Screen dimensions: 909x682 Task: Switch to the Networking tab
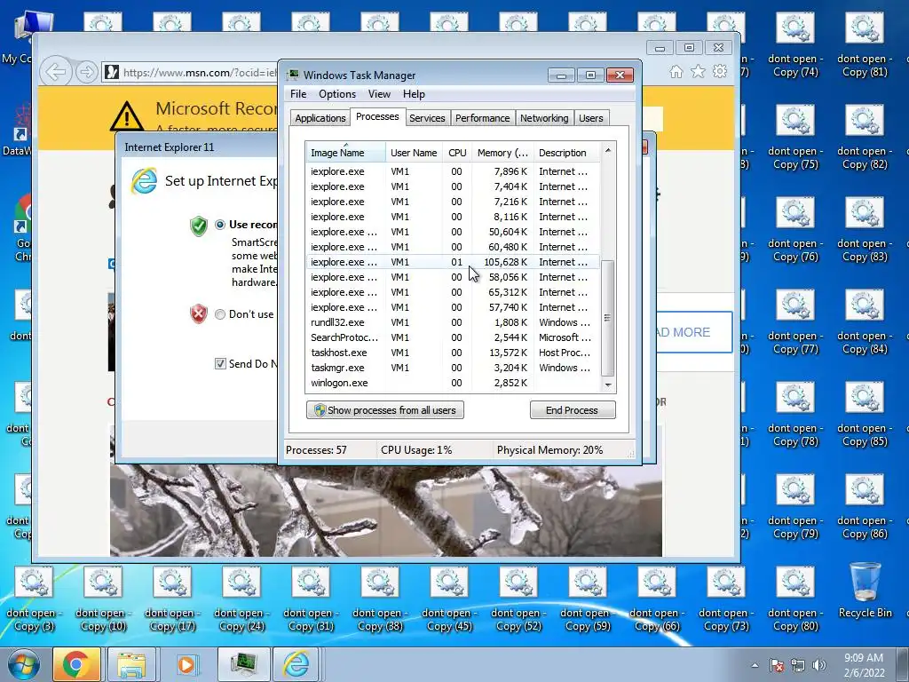click(x=544, y=118)
